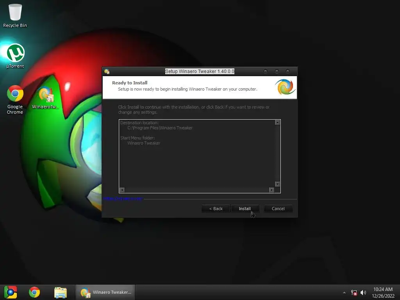Go back with the < Back button
Viewport: 400px width, 300px height.
tap(216, 209)
